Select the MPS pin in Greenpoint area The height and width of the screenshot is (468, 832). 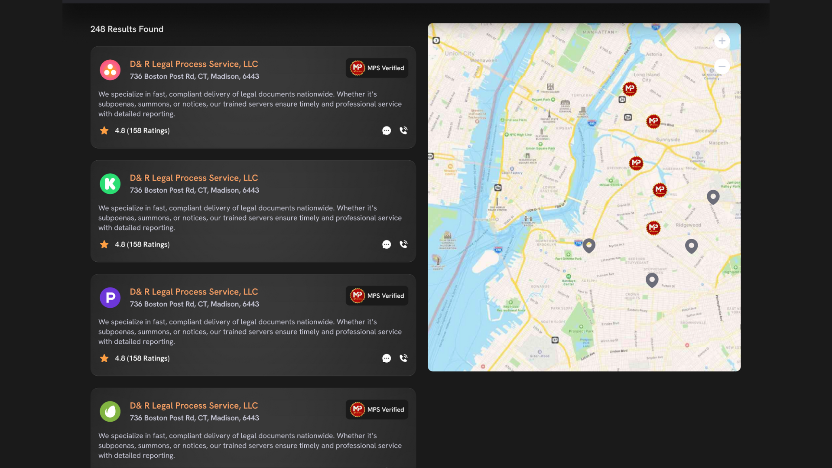637,163
